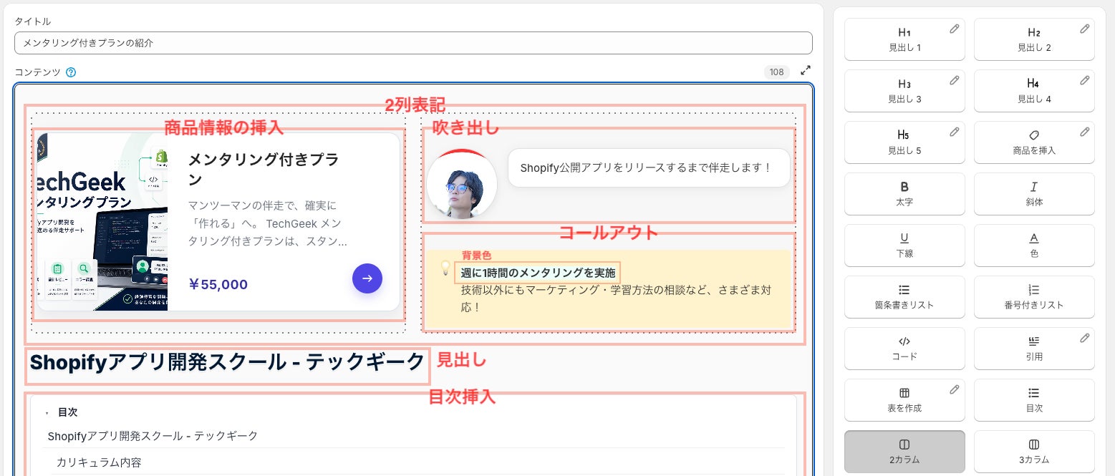Expand the content editor to fullscreen
Screen dimensions: 1115x476
pyautogui.click(x=806, y=71)
